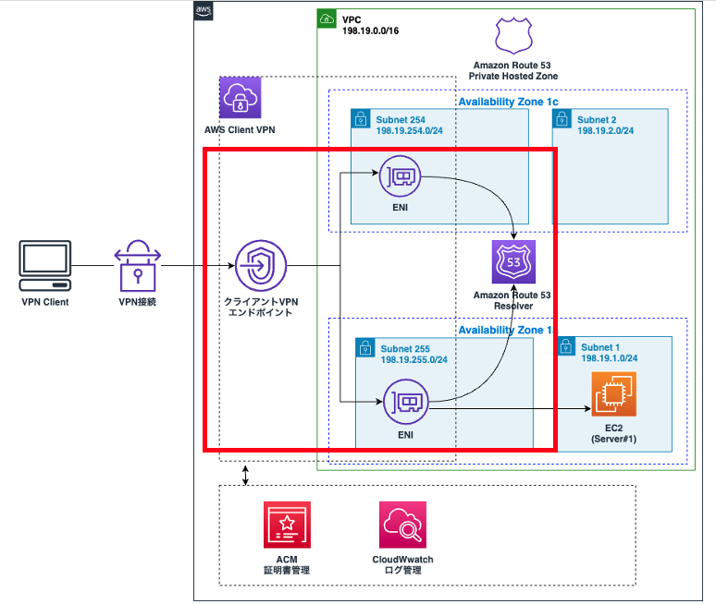Click the VPN接続 text label

(x=138, y=302)
